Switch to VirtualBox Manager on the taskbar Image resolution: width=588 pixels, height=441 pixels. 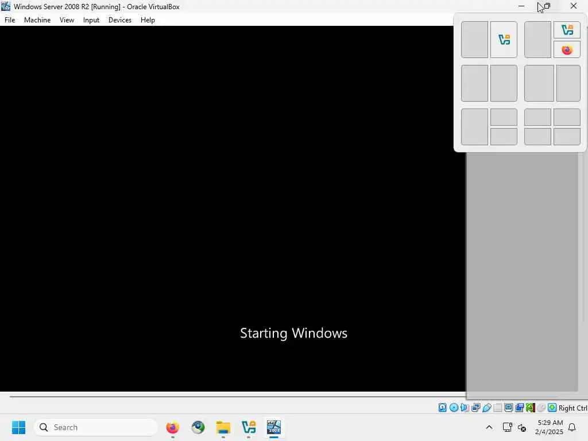pos(249,427)
